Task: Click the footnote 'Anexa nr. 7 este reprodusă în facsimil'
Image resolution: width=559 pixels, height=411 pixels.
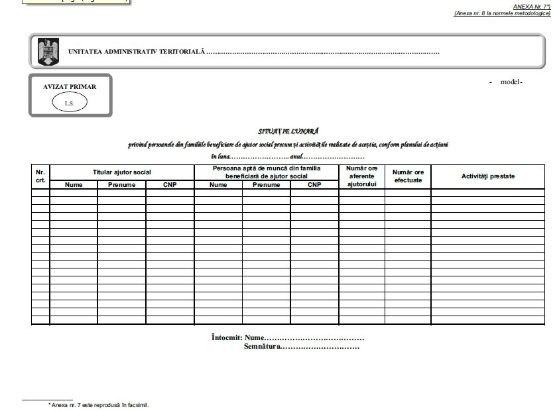Action: (99, 405)
